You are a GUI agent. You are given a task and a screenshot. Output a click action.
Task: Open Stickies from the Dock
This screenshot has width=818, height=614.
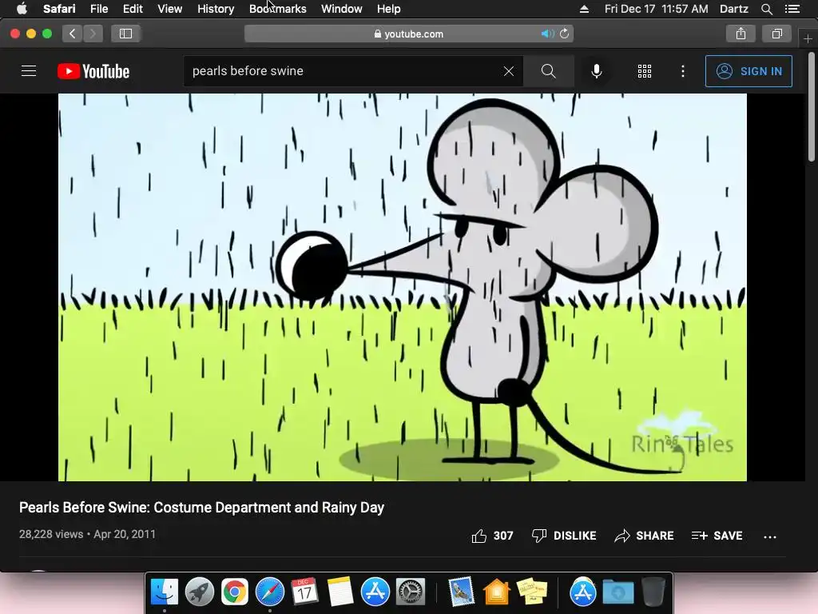tap(531, 592)
